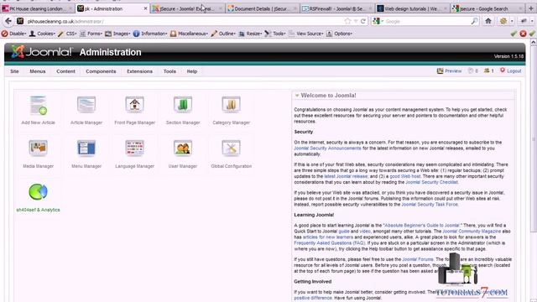Open the Tools menu in developer toolbar
Screen dimensions: 537x302
point(275,34)
